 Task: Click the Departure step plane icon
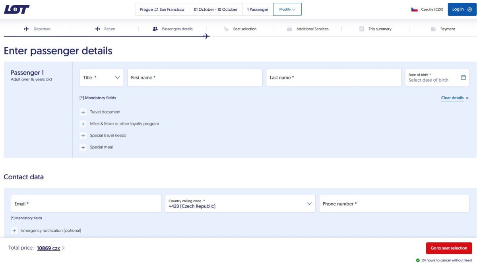pos(27,29)
